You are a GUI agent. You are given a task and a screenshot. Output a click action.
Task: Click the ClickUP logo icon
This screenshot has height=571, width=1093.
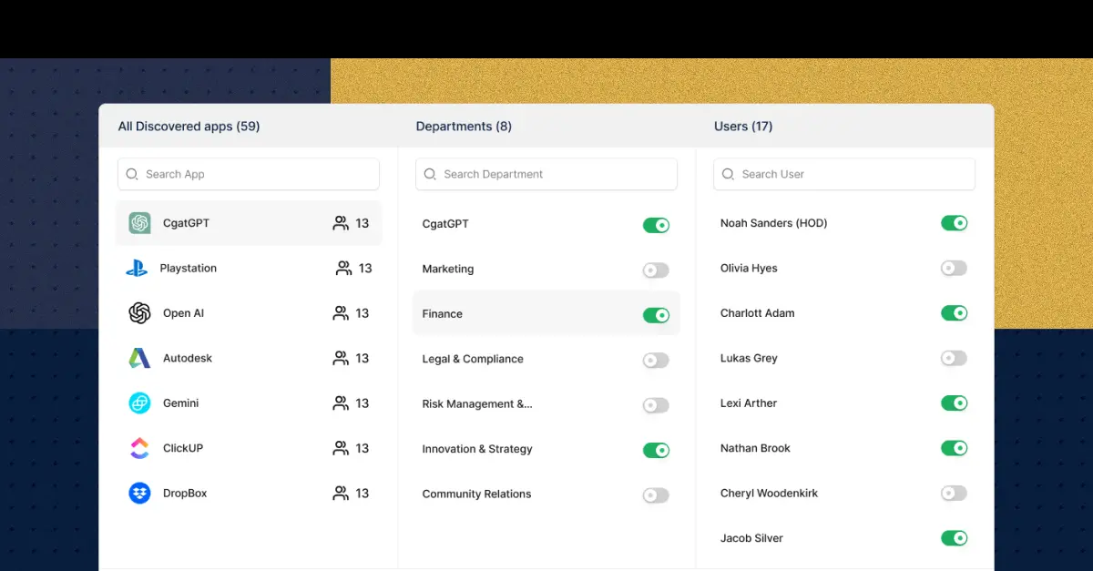tap(139, 448)
